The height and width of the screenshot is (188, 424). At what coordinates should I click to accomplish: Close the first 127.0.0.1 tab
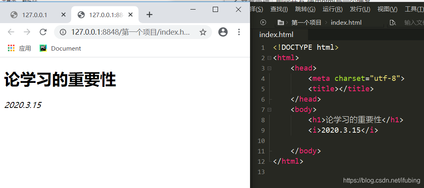(x=64, y=15)
